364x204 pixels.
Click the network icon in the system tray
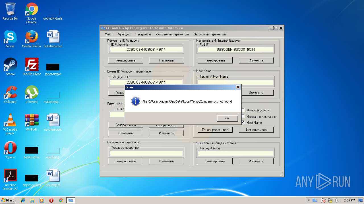330,200
